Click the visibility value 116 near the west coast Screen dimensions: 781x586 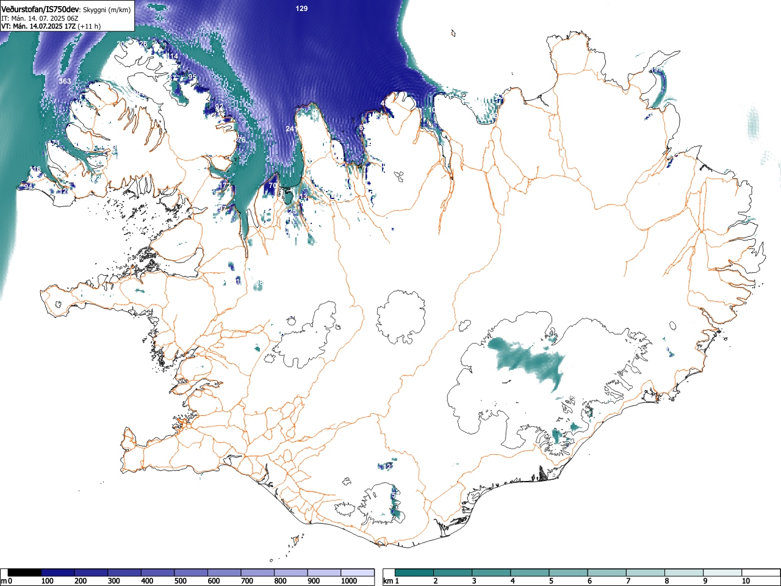tap(35, 169)
